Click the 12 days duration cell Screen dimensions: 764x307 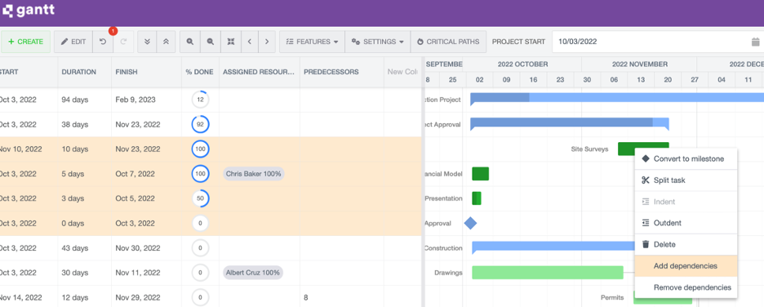point(85,297)
